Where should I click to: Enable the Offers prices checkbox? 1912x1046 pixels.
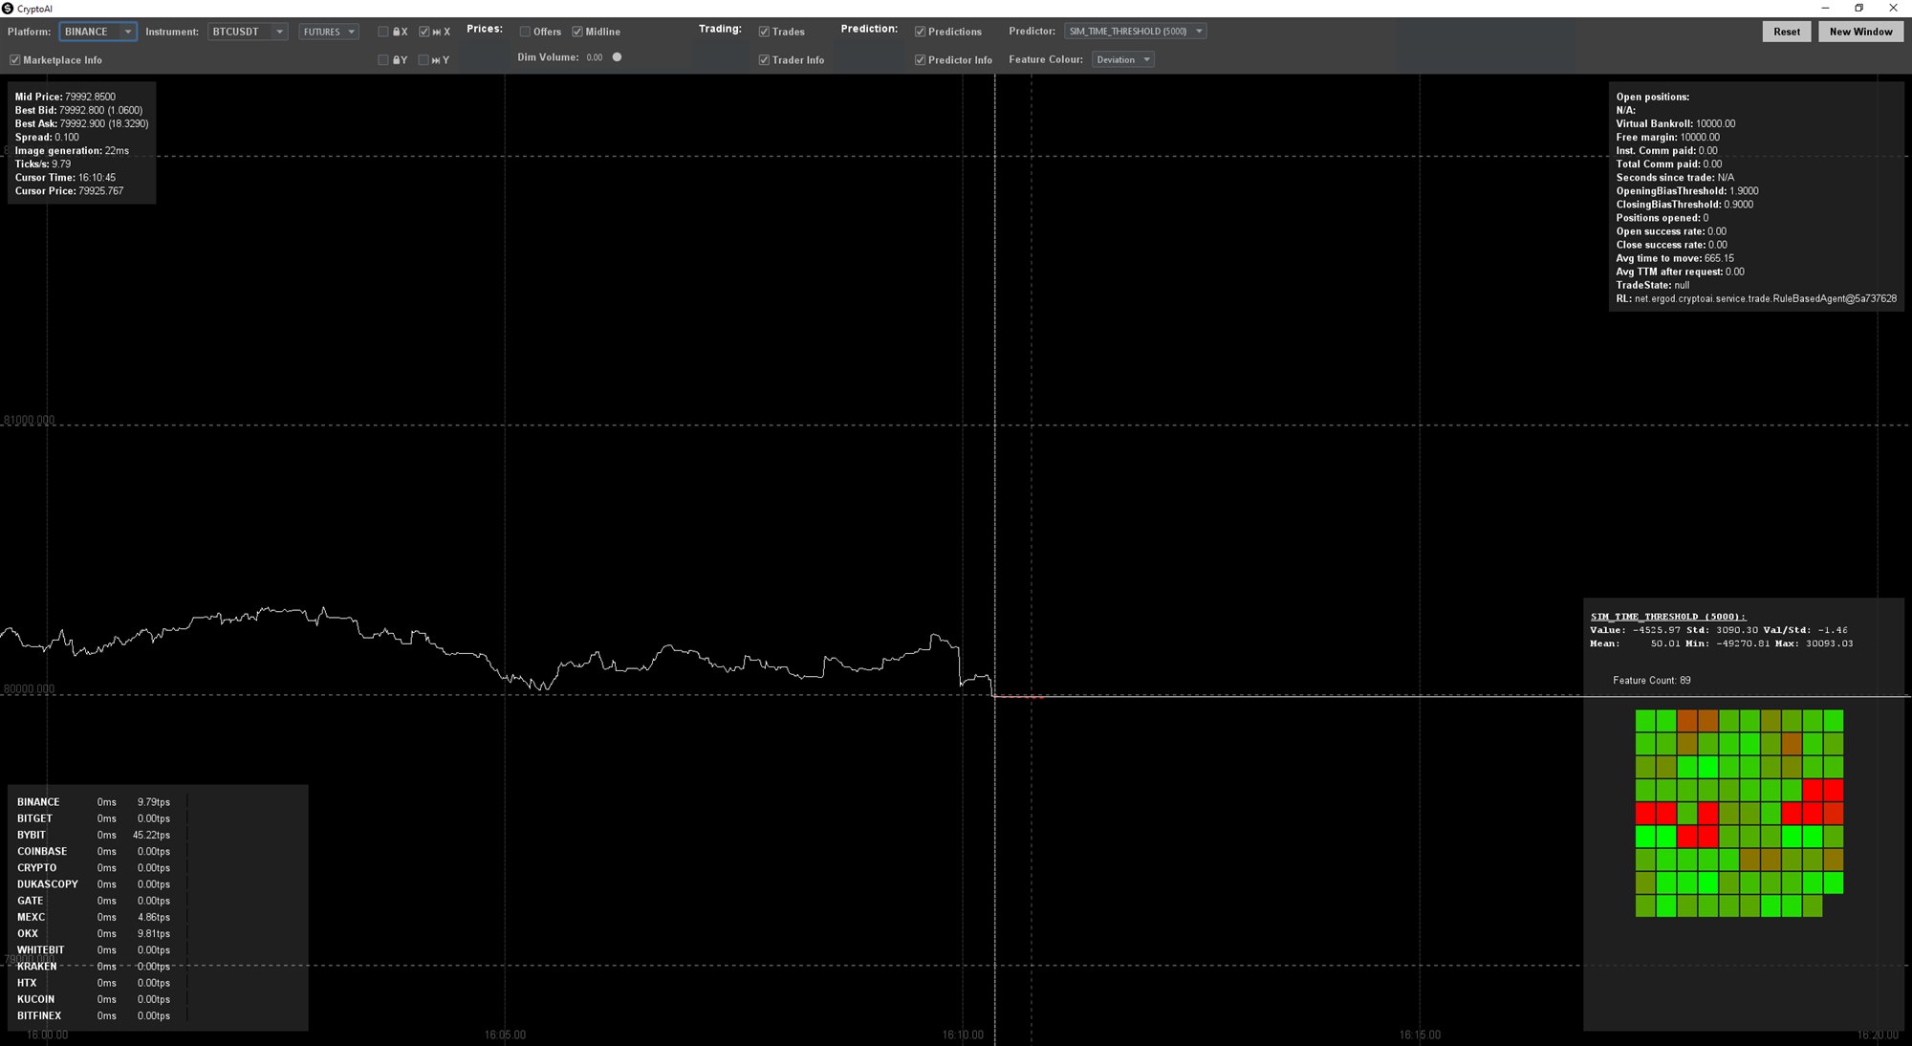[525, 32]
